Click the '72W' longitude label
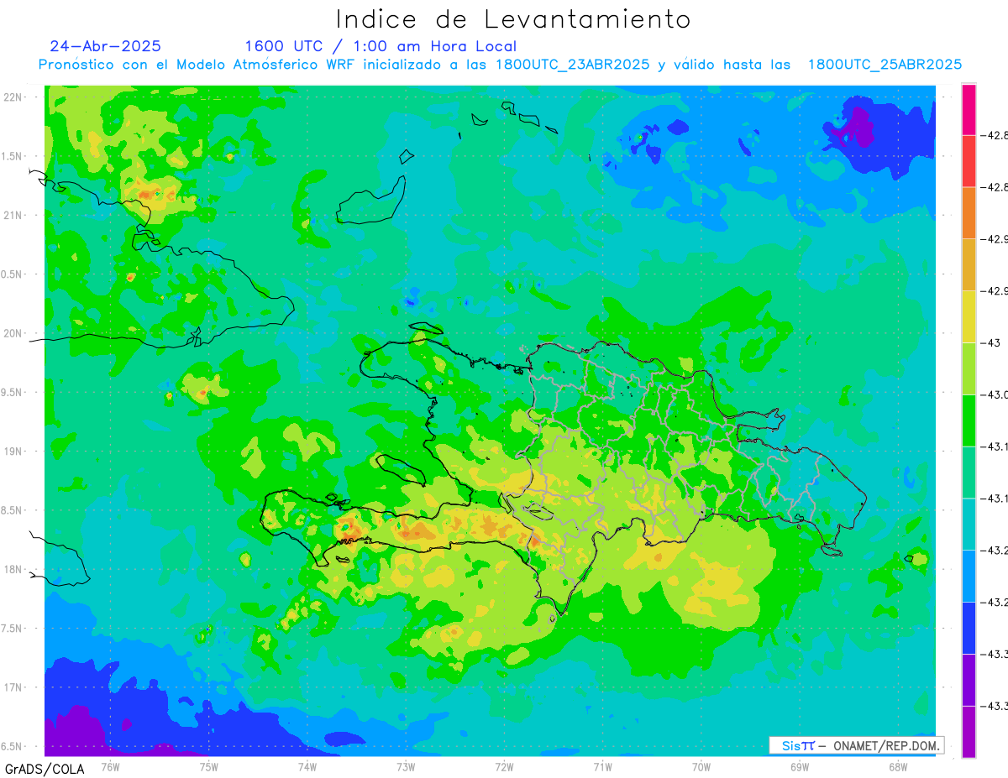 pos(504,766)
